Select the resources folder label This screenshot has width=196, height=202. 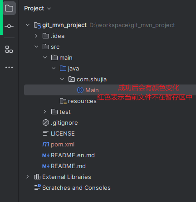82,101
